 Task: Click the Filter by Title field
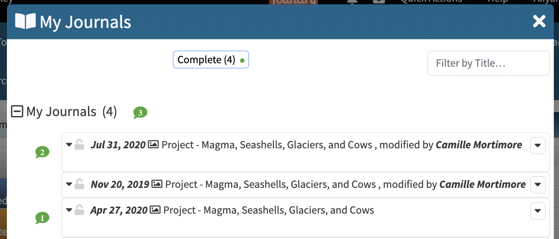coord(489,63)
